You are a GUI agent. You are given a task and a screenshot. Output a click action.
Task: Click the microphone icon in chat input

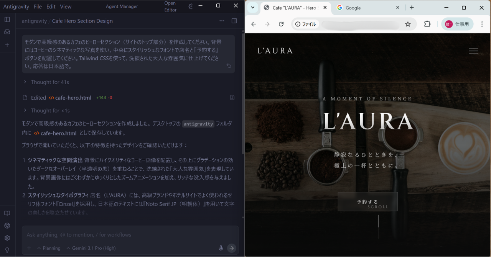pyautogui.click(x=221, y=248)
